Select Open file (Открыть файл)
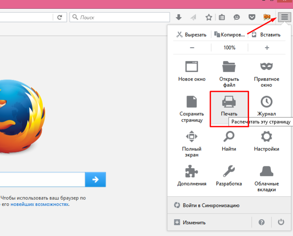Image resolution: width=293 pixels, height=236 pixels. coord(229,74)
